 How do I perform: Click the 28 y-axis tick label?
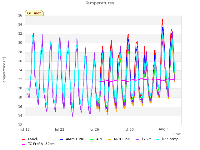pyautogui.click(x=20, y=52)
